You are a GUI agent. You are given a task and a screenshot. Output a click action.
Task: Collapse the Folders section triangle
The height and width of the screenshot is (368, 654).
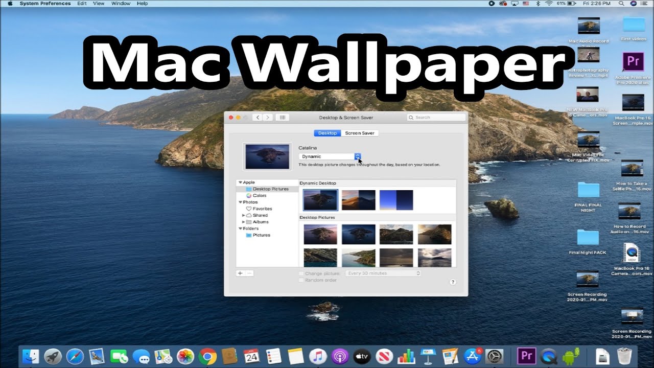(x=240, y=229)
